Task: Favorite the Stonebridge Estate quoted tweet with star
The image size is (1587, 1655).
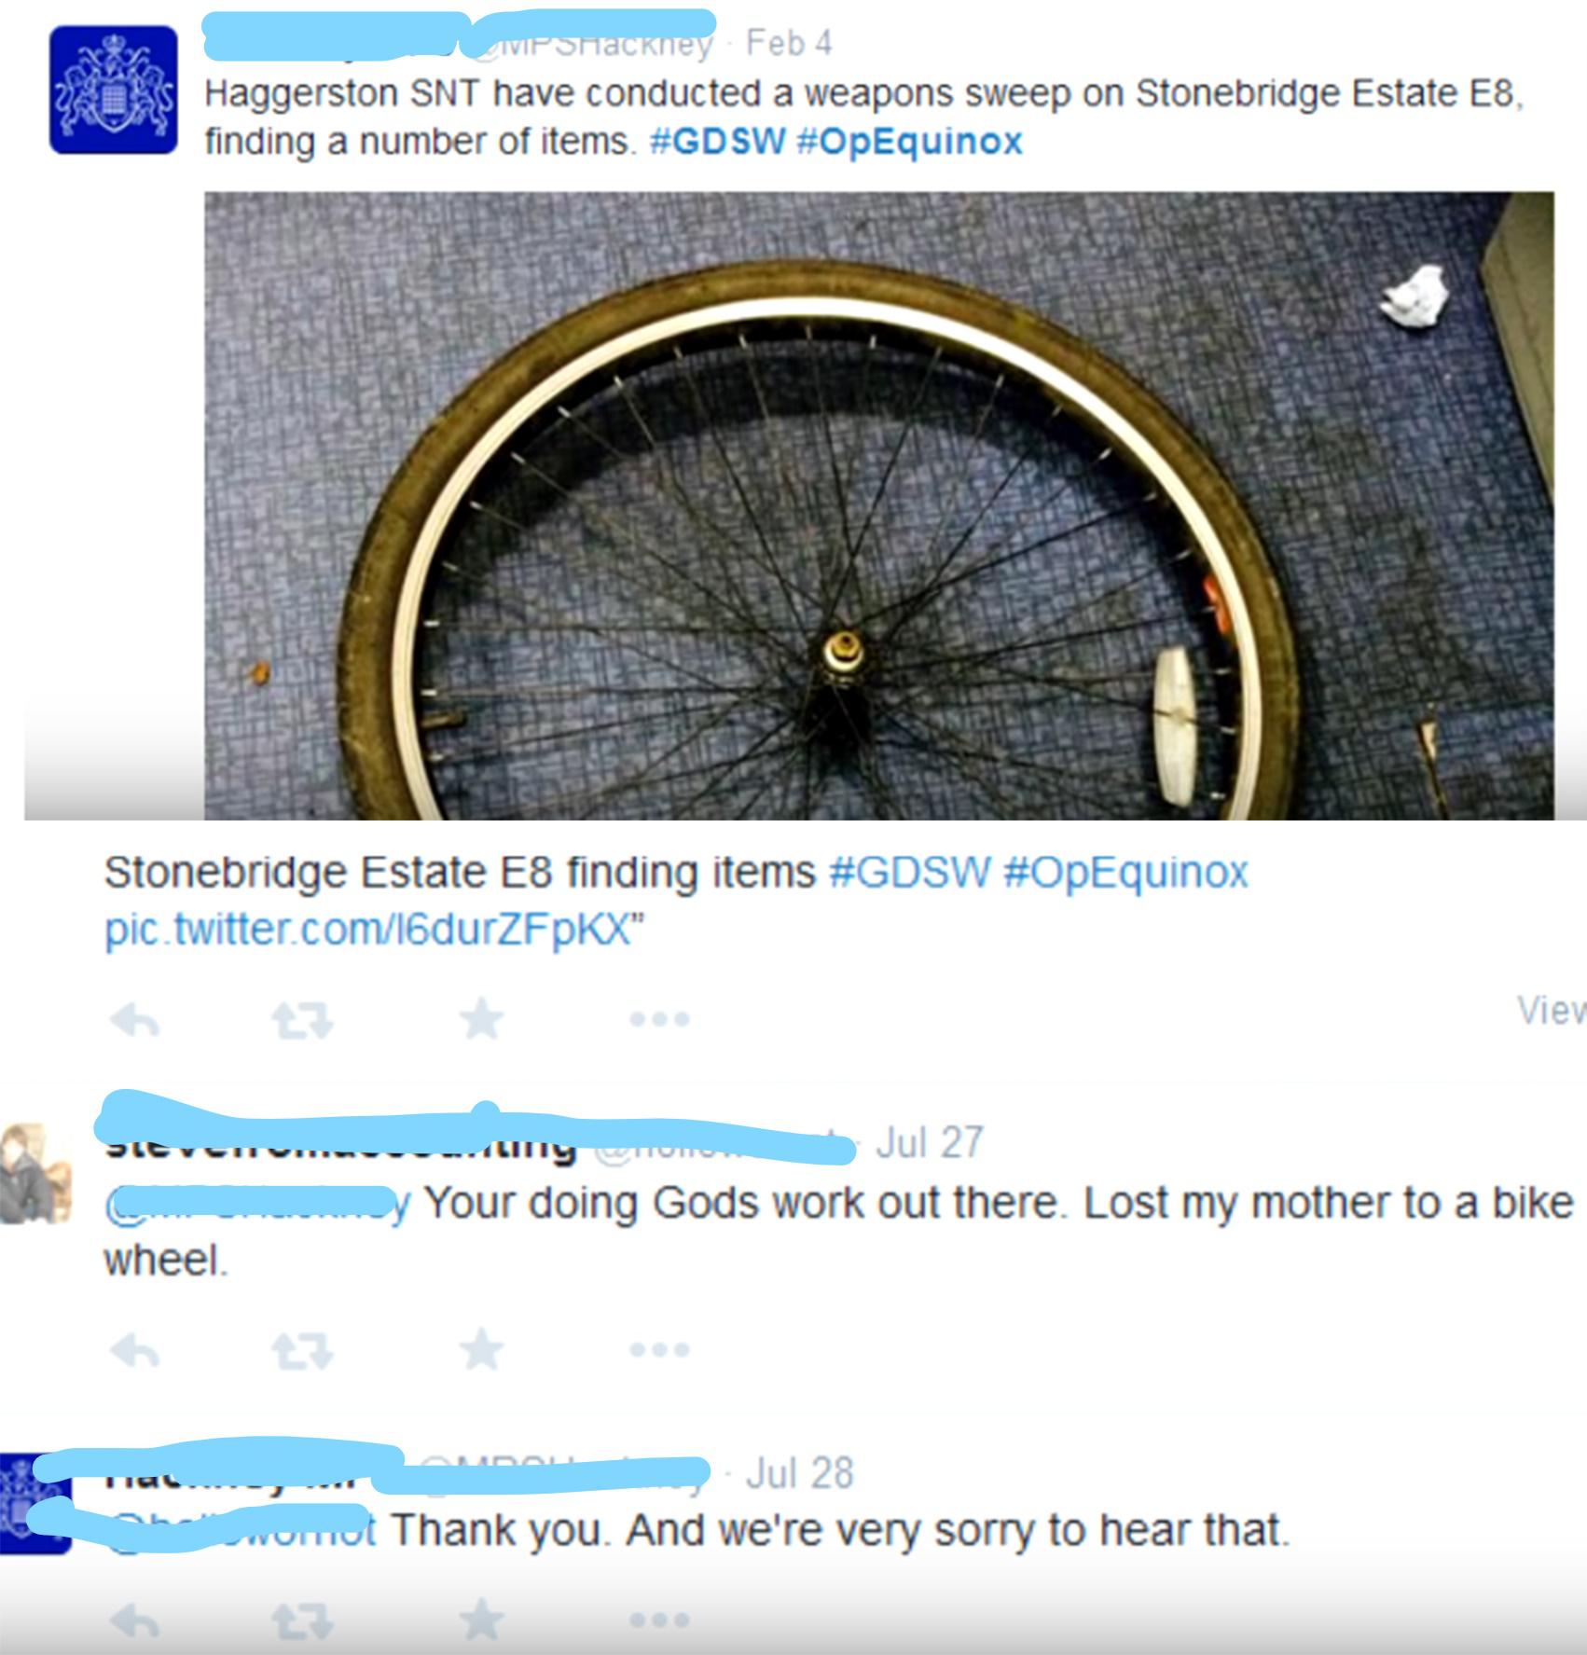Action: [481, 1017]
